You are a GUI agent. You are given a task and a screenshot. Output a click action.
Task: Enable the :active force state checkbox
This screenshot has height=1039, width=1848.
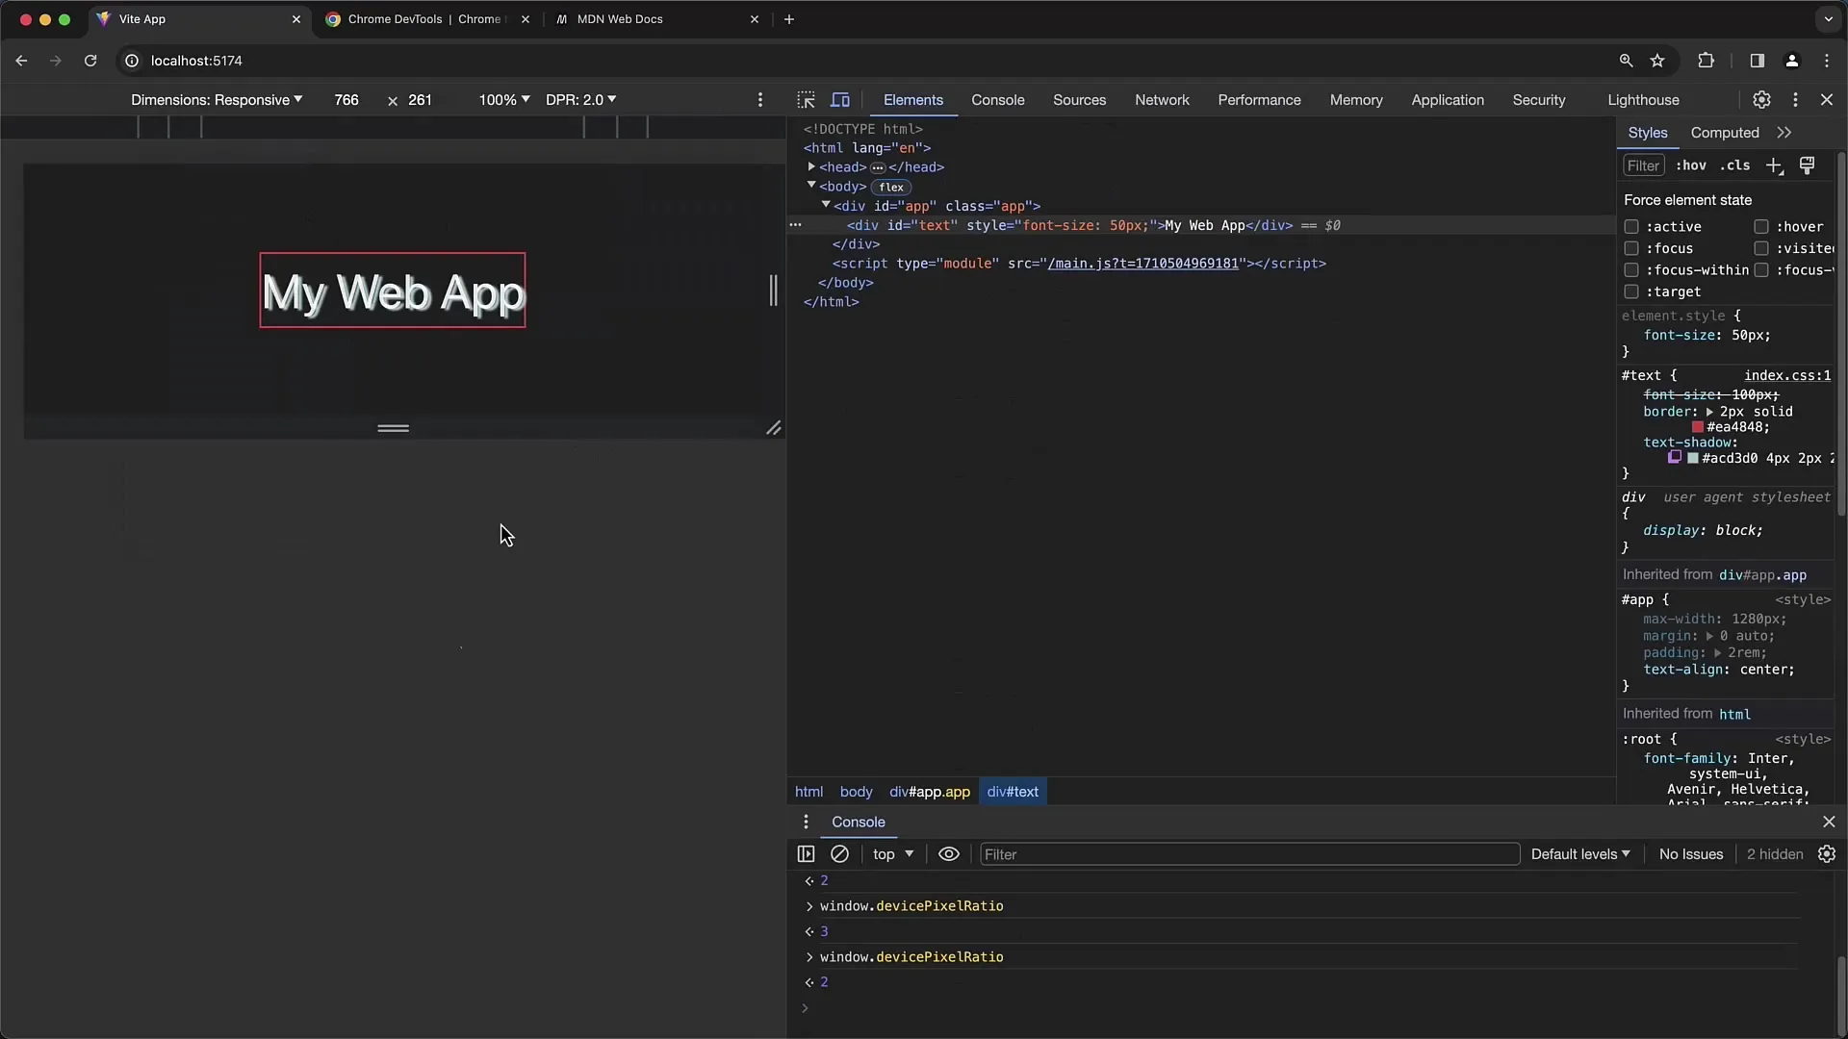(1631, 227)
